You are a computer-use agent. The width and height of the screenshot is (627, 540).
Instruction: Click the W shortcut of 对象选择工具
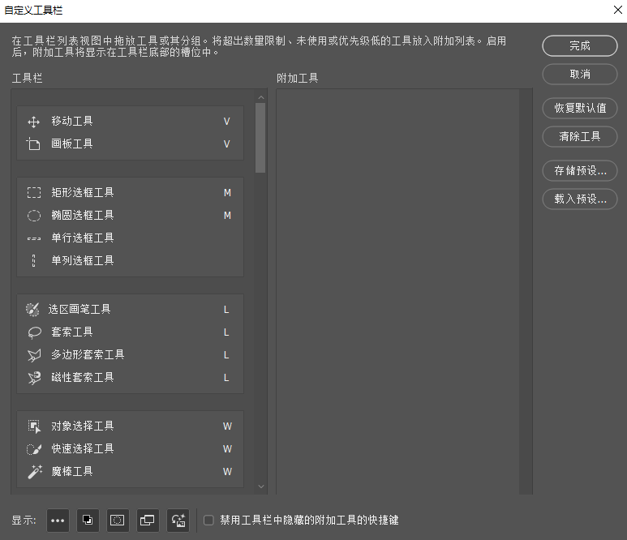tap(227, 426)
